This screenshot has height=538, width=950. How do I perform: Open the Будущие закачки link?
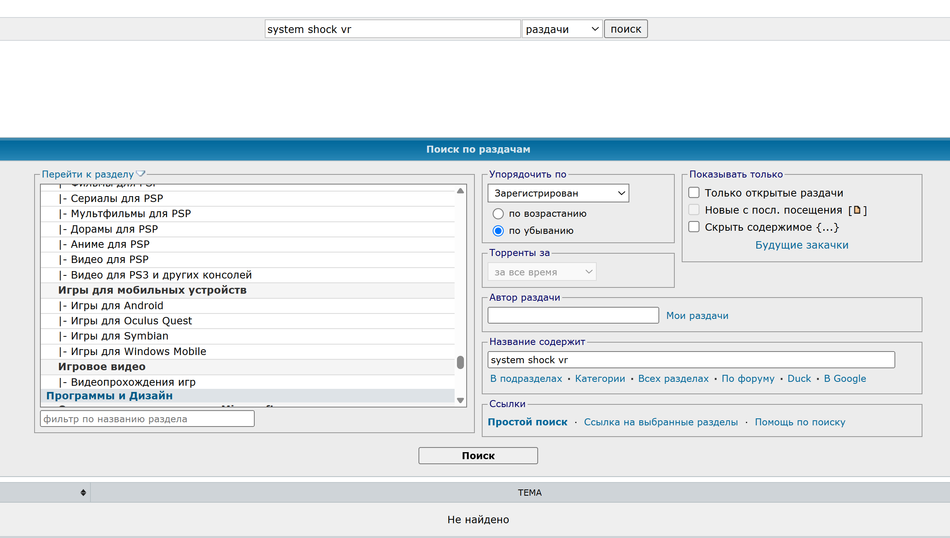pos(802,245)
